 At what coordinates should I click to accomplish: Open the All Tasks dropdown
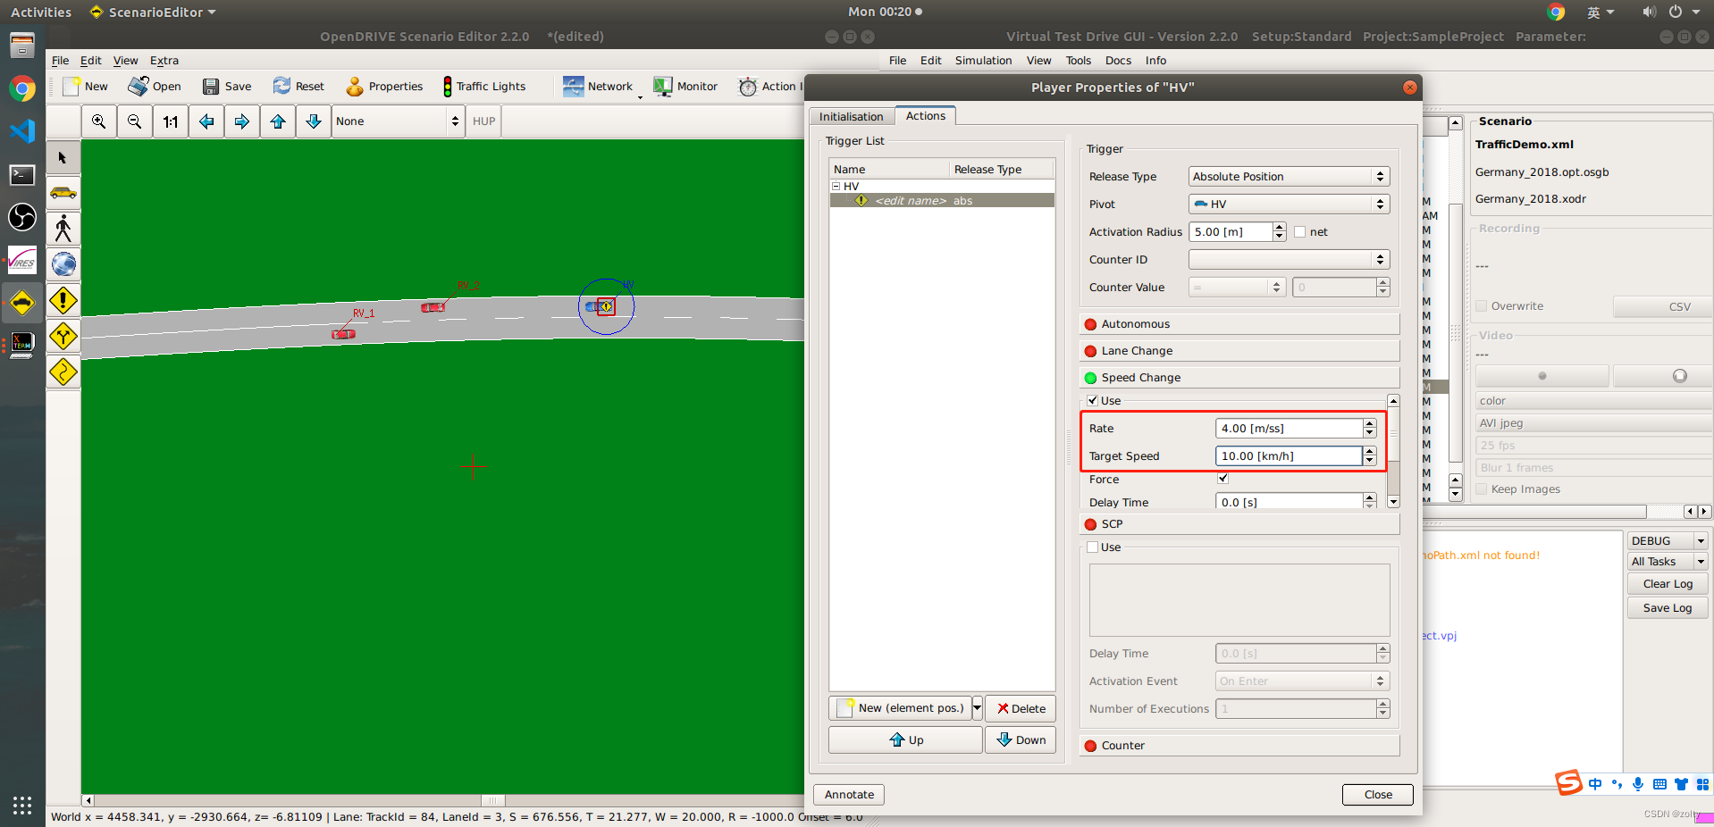(1668, 562)
